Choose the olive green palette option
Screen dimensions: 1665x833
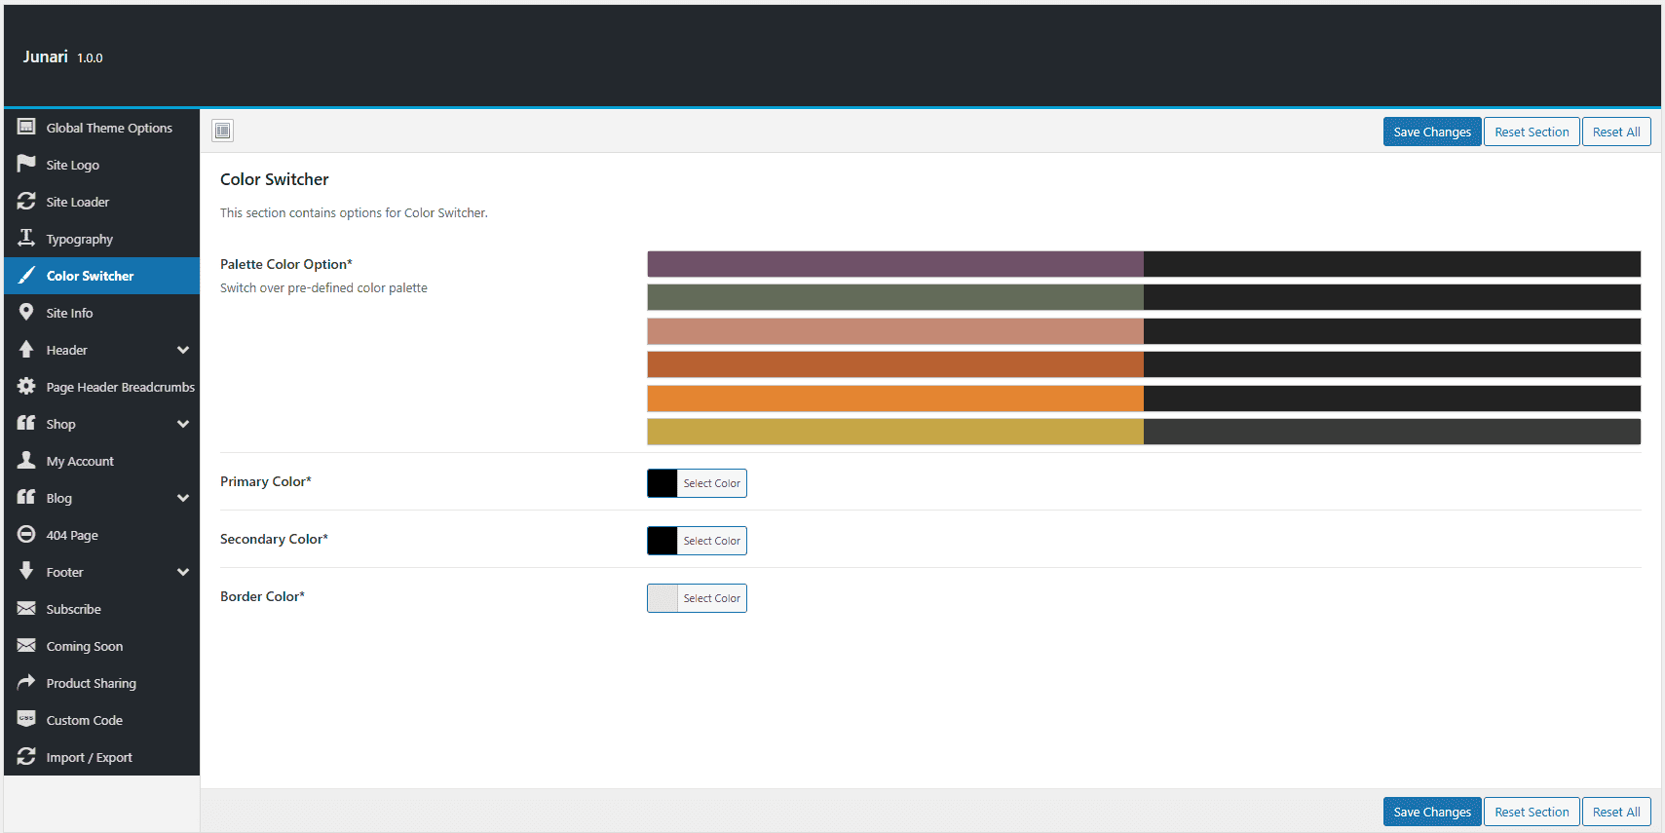coord(1143,297)
